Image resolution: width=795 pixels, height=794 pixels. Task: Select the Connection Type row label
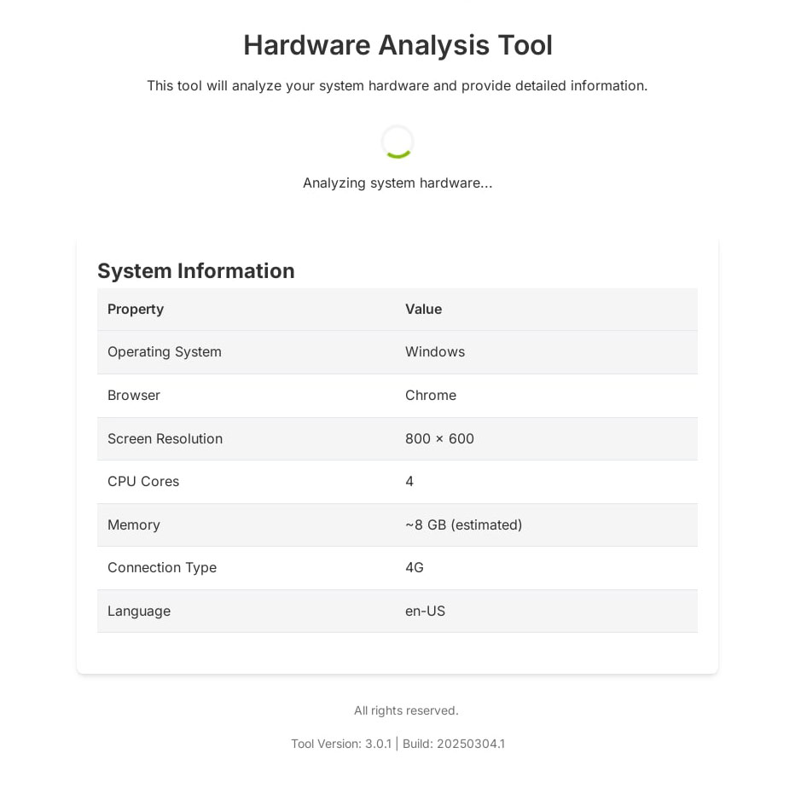pos(162,568)
